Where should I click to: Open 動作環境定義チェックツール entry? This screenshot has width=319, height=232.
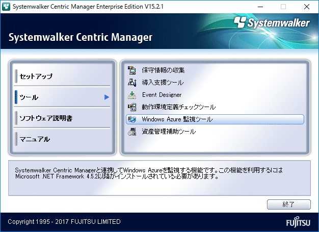179,107
